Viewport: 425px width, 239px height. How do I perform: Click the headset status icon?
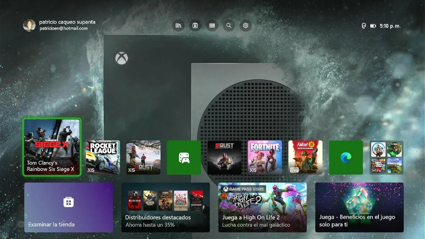tap(364, 26)
